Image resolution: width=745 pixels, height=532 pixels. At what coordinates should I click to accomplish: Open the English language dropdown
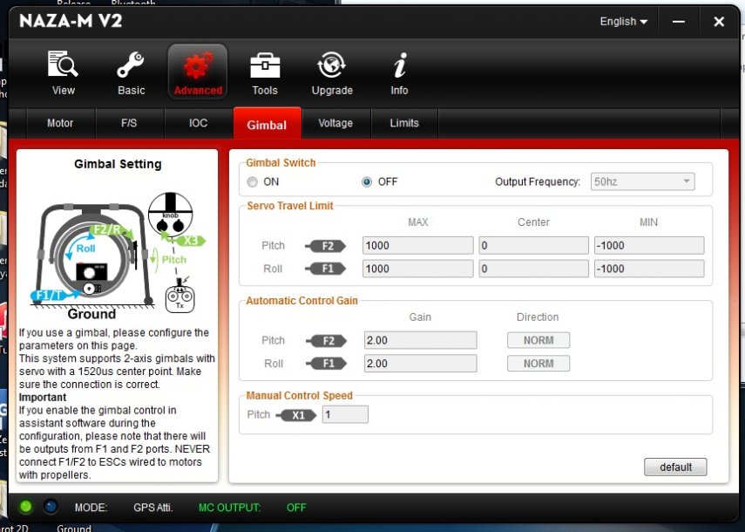click(623, 22)
